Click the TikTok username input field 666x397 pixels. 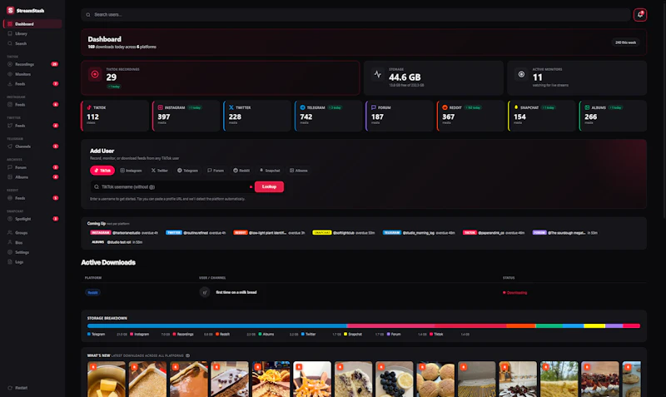pos(172,186)
